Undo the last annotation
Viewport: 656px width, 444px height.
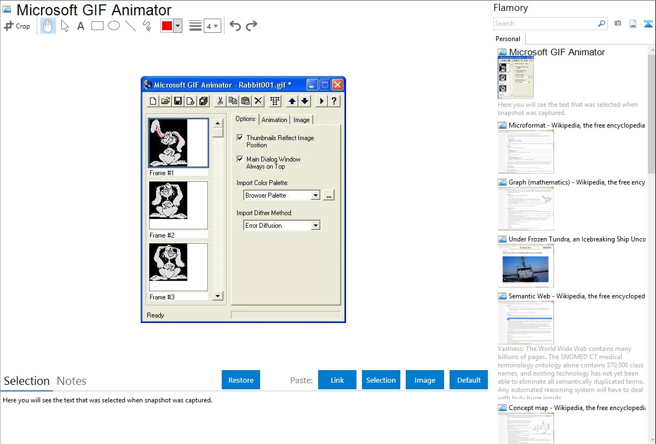tap(235, 26)
